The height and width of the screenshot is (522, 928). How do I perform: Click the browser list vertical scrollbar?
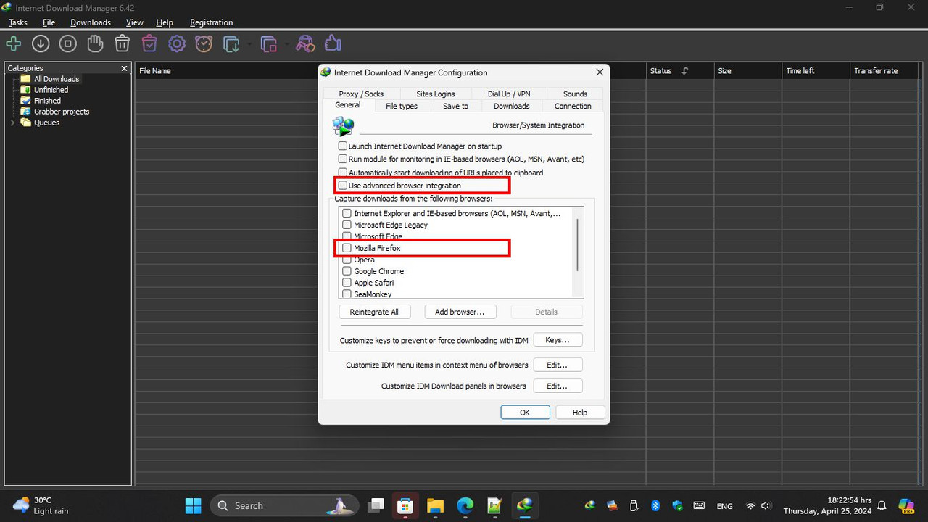point(578,245)
